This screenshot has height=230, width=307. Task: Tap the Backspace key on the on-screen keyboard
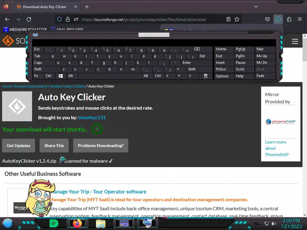click(x=202, y=49)
